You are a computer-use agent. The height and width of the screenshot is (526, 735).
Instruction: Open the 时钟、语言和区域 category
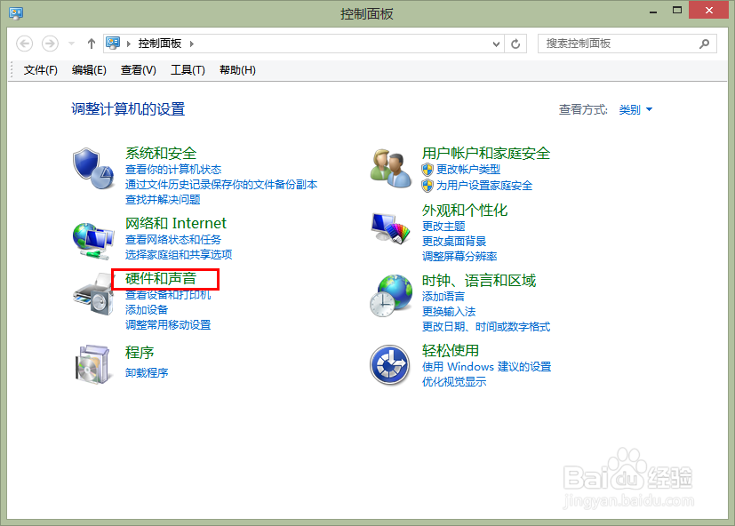point(478,281)
